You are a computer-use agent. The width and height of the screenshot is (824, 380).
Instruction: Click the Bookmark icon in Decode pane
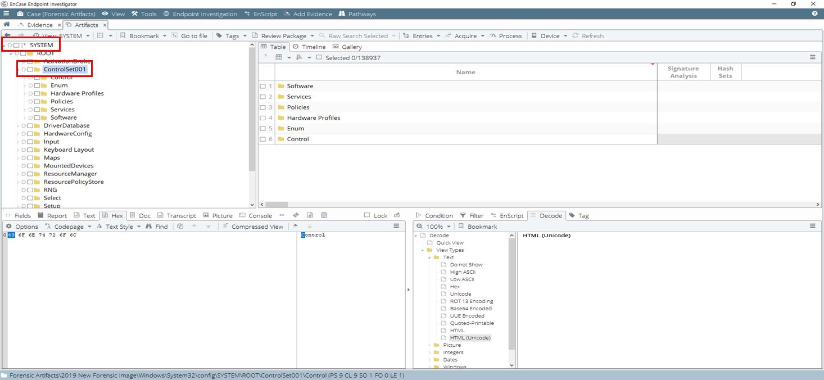click(x=461, y=227)
